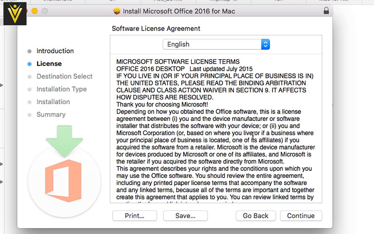Viewport: 374px width, 234px height.
Task: Click the gray bullet beside Introduction
Action: point(29,51)
